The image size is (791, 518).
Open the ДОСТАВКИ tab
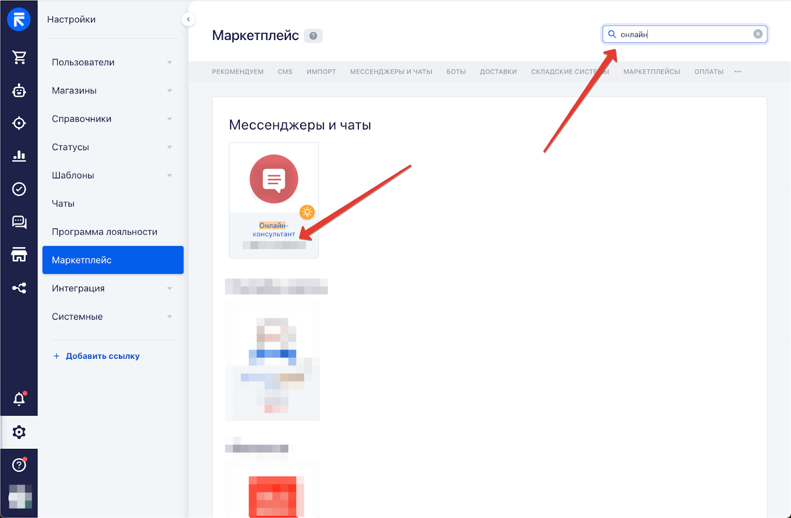498,71
